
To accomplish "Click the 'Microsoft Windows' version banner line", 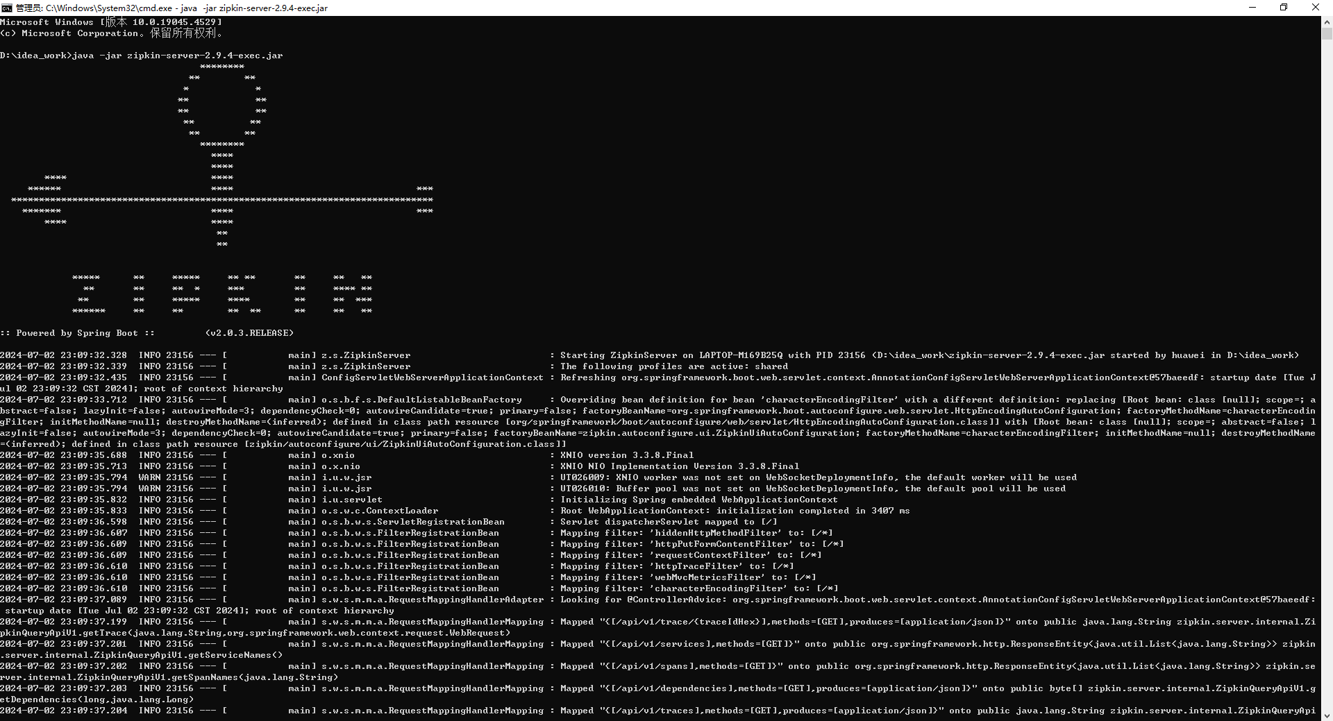I will tap(111, 22).
